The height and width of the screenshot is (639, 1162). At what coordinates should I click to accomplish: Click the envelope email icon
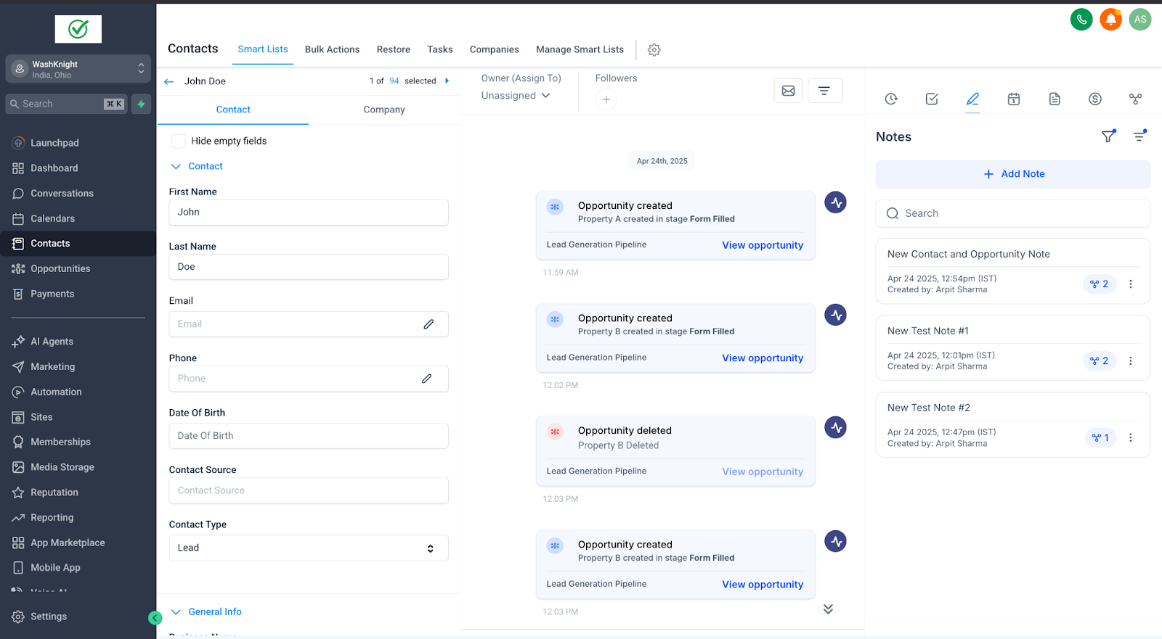788,91
